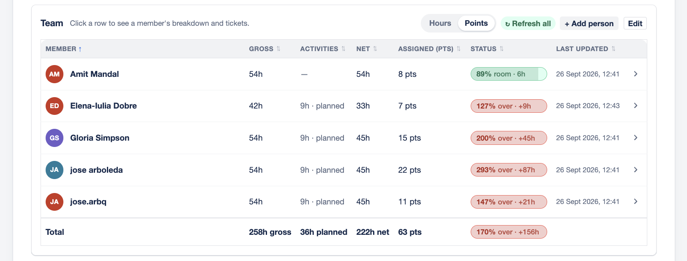
Task: Sort by Net column sort icon
Action: tap(375, 49)
